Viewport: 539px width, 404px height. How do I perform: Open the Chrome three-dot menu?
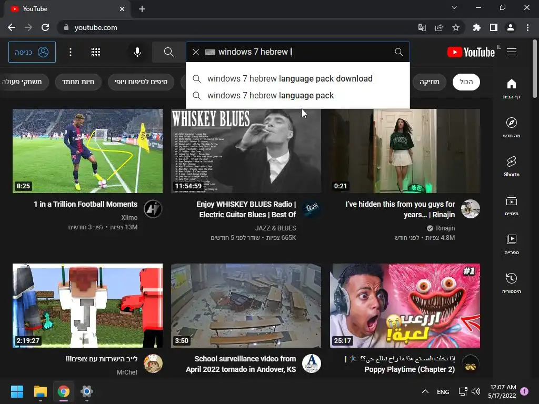coord(527,27)
